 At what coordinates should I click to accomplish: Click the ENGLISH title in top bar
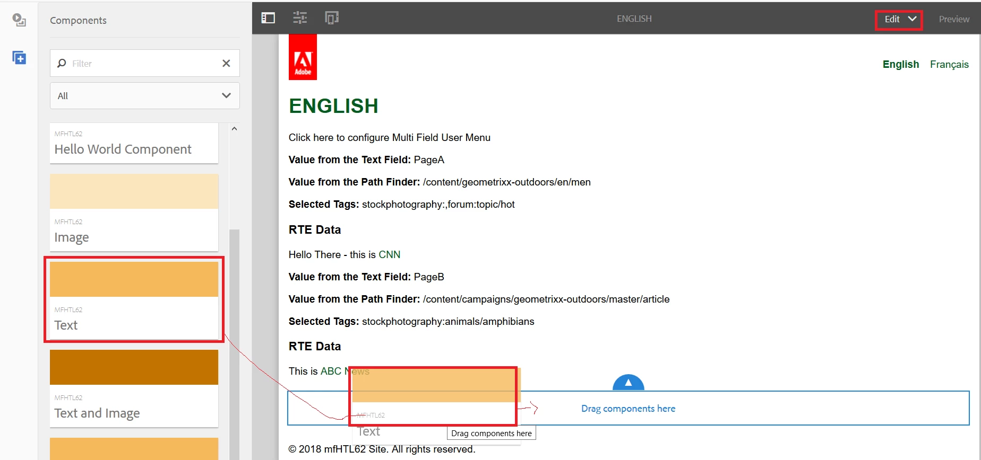634,19
